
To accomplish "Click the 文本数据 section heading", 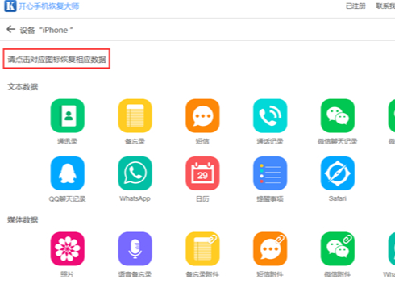I will 23,87.
